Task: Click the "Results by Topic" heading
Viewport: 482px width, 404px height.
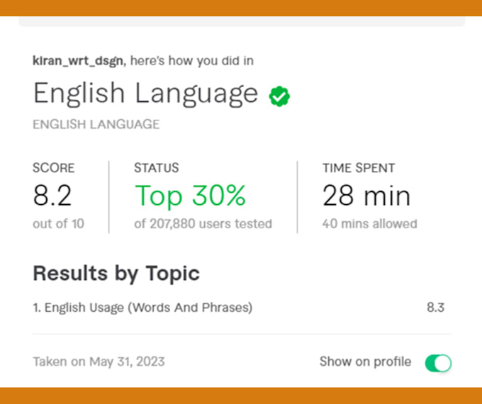Action: click(116, 273)
